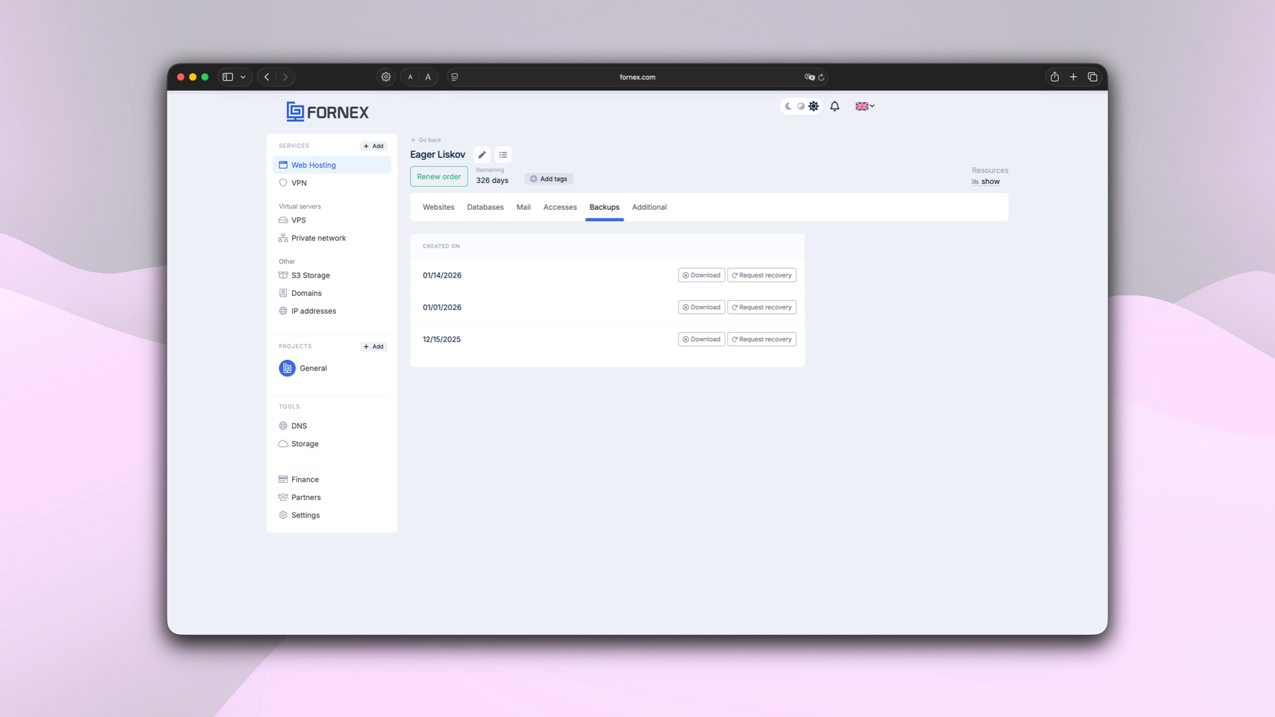Viewport: 1275px width, 717px height.
Task: Edit the Eager Liskov service name
Action: pyautogui.click(x=482, y=154)
